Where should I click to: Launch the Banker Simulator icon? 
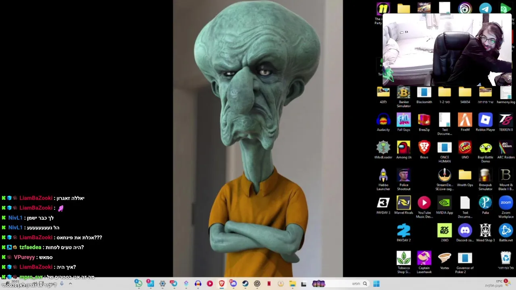click(404, 97)
